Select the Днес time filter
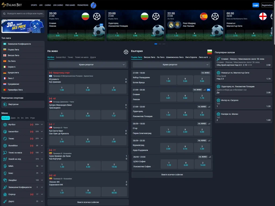The height and width of the screenshot is (206, 275). 13,118
